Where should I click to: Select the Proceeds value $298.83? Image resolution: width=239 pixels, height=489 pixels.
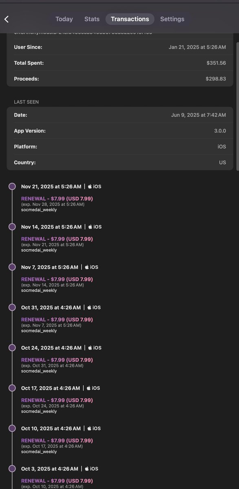216,79
